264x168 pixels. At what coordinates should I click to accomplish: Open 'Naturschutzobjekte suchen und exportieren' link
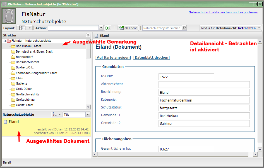223,12
